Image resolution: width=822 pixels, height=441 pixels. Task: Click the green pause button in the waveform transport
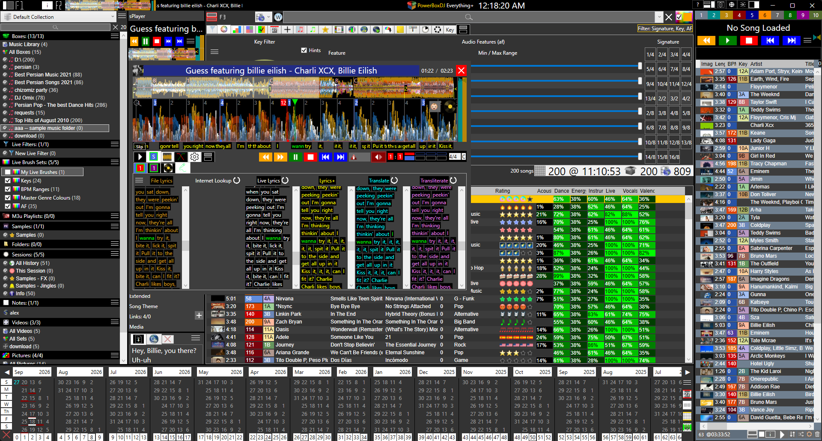pos(295,157)
